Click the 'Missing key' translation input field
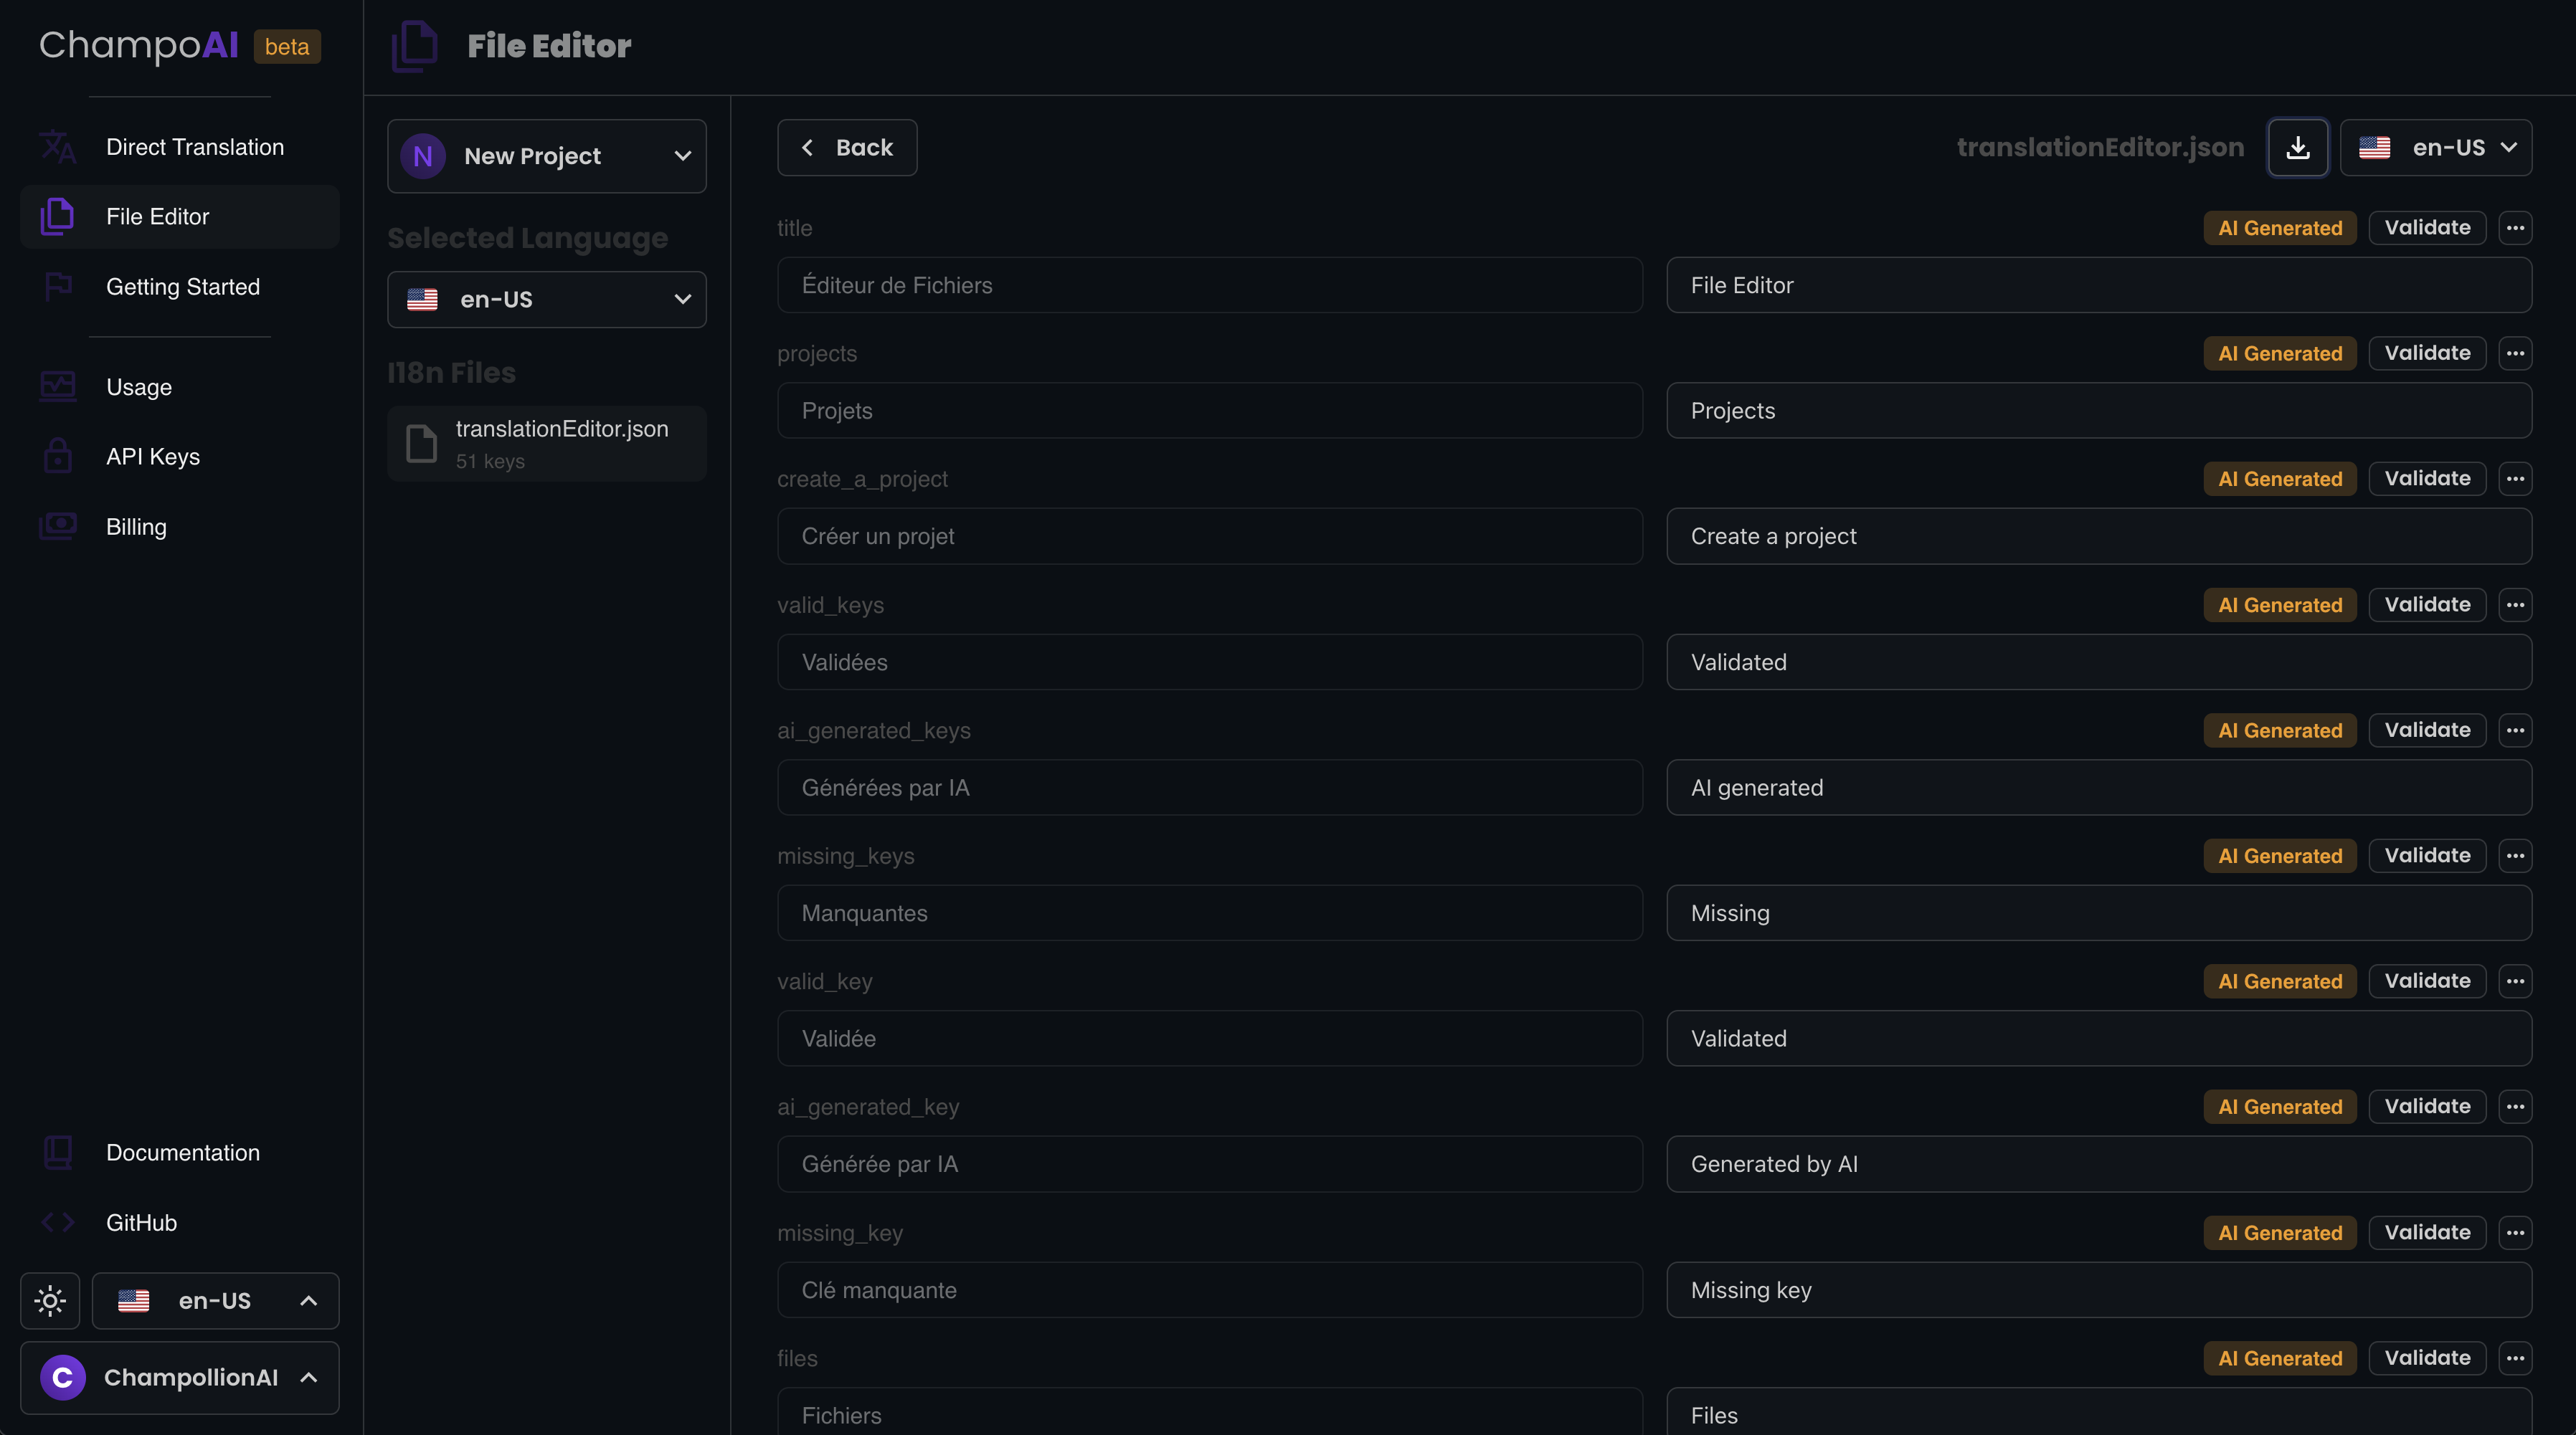Viewport: 2576px width, 1435px height. pos(2098,1290)
